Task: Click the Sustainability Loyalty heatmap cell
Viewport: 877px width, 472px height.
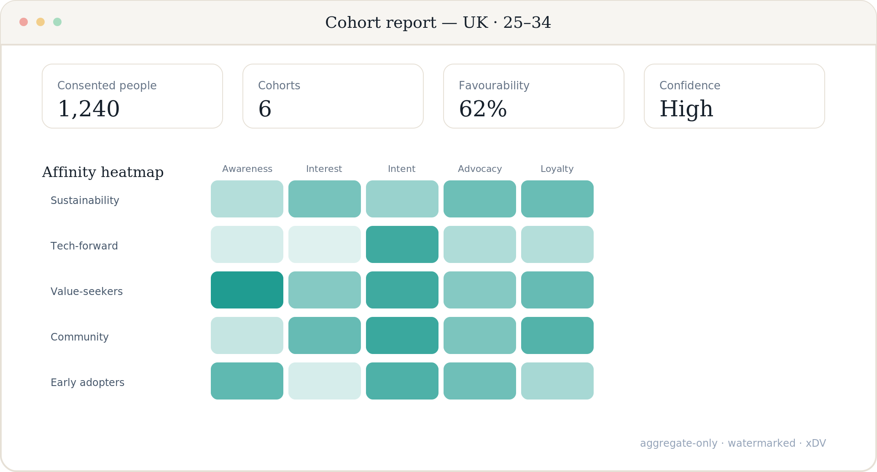Action: tap(557, 199)
